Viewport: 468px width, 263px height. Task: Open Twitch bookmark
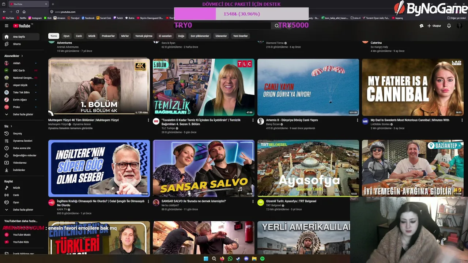(118, 18)
